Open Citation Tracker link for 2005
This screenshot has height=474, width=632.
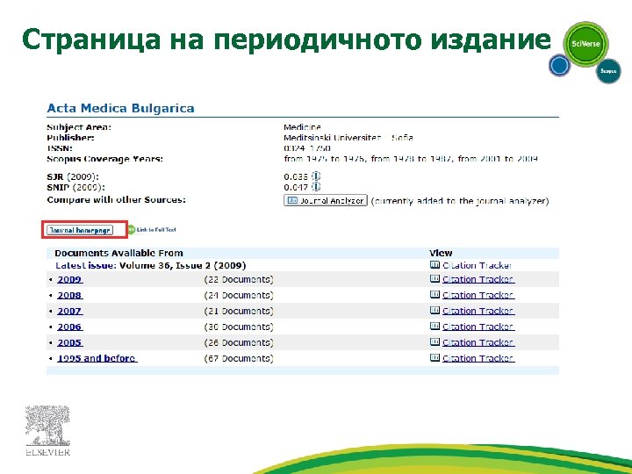[478, 342]
